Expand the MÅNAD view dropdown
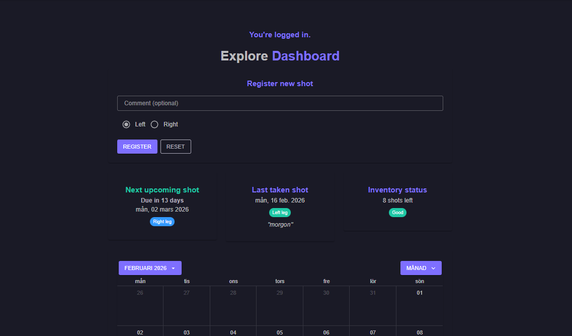572x336 pixels. 421,268
